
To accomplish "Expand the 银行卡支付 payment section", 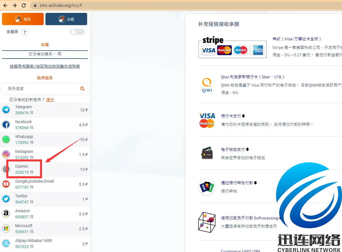I will click(233, 116).
